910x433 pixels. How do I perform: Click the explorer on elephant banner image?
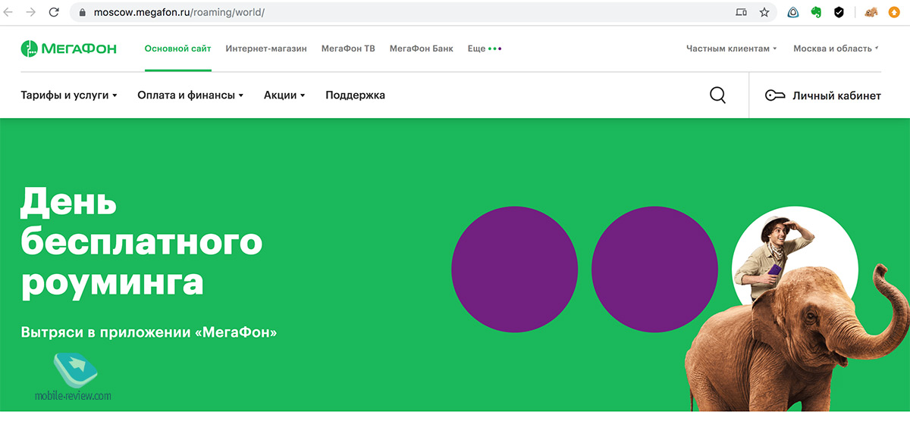[796, 310]
